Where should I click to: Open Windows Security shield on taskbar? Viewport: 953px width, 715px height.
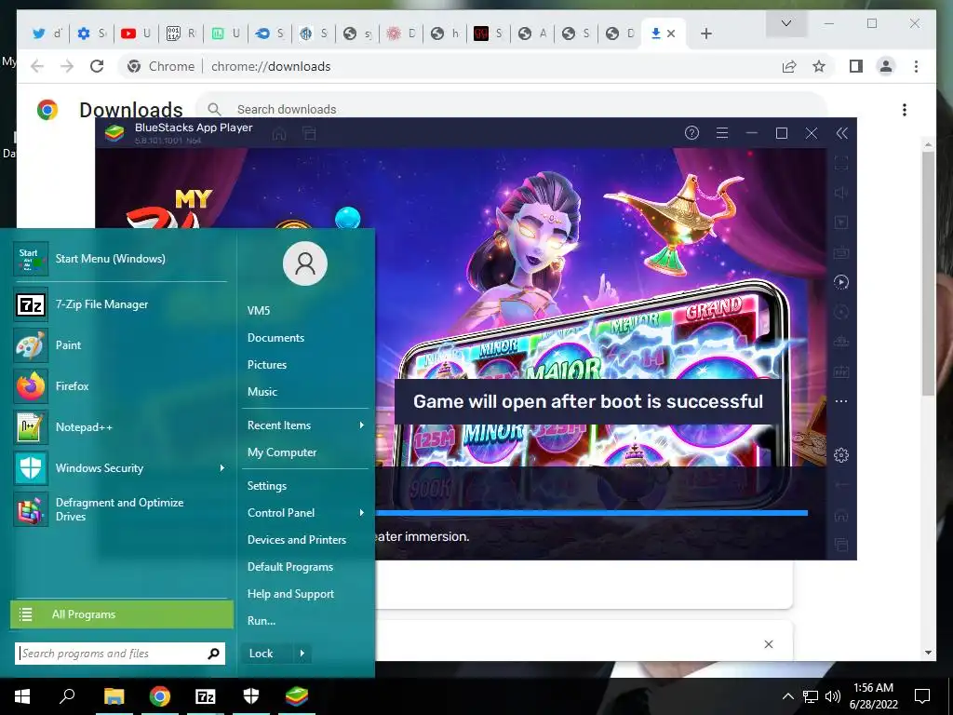tap(251, 696)
